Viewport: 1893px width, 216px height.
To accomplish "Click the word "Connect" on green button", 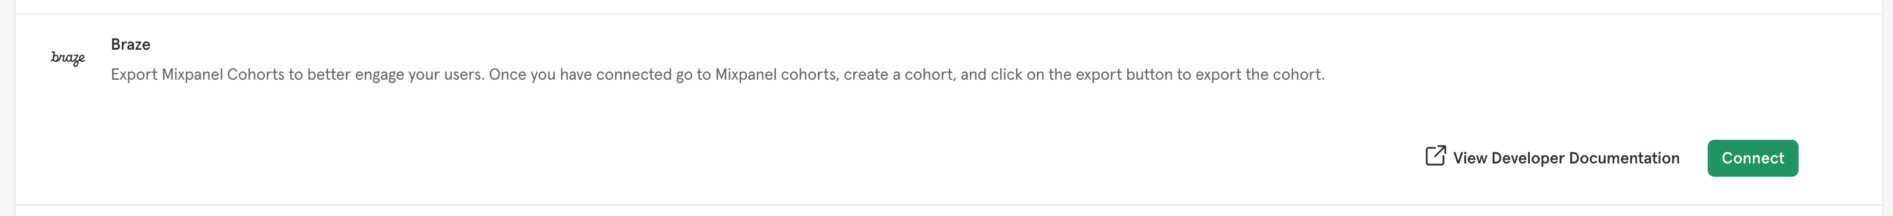I will coord(1753,158).
